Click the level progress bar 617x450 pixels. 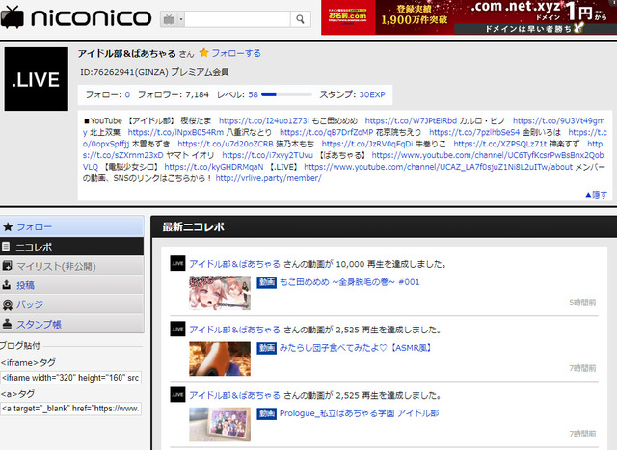(x=286, y=94)
